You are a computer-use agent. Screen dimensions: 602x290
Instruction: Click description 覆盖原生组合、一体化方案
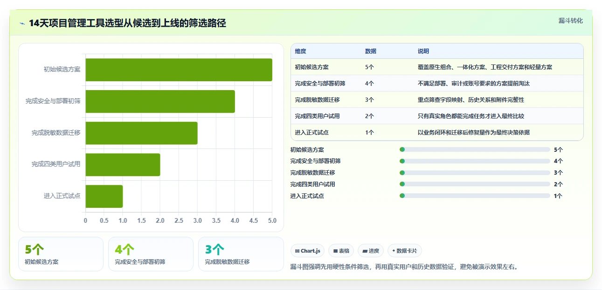485,67
